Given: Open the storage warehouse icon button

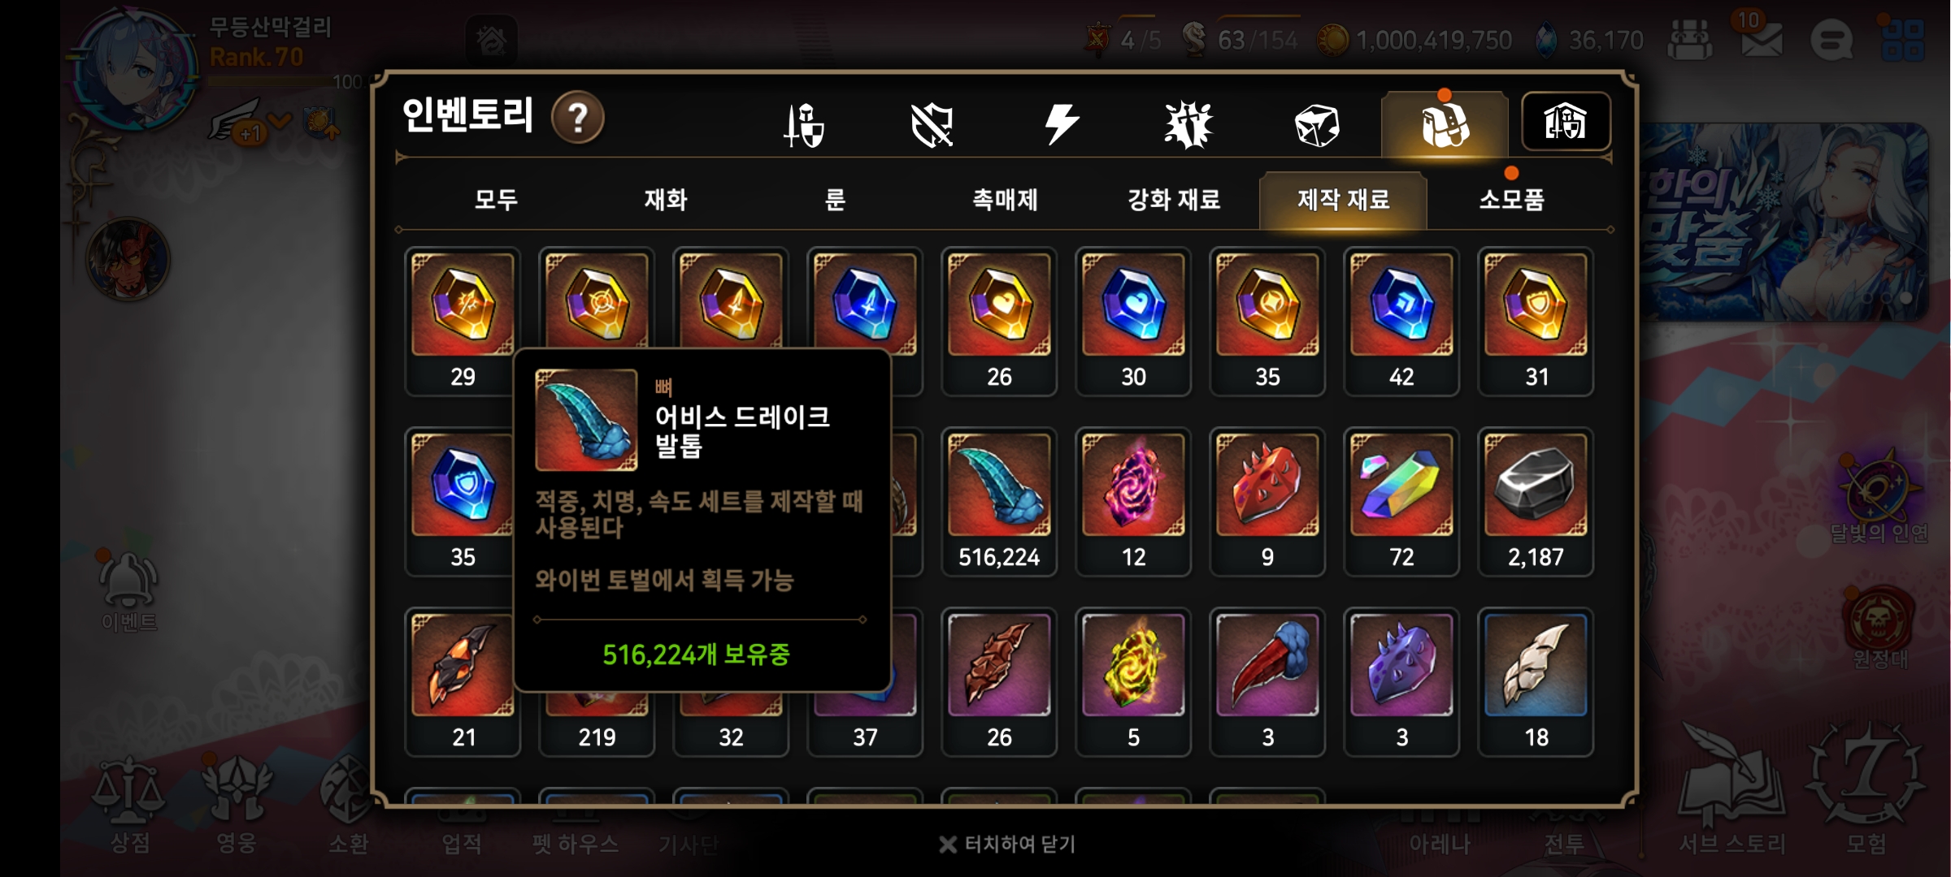Looking at the screenshot, I should pyautogui.click(x=1566, y=122).
